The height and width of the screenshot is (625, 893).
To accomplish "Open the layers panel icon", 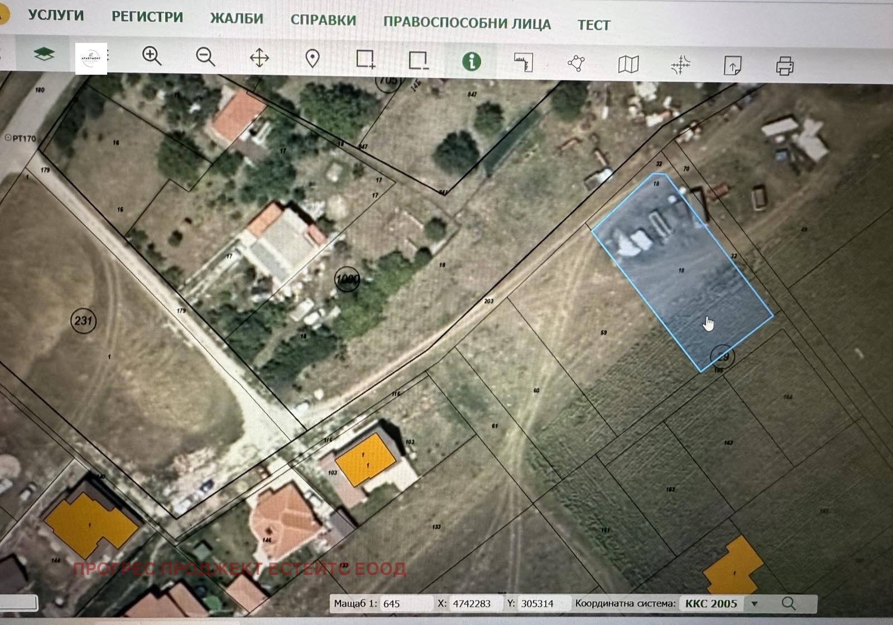I will 44,54.
